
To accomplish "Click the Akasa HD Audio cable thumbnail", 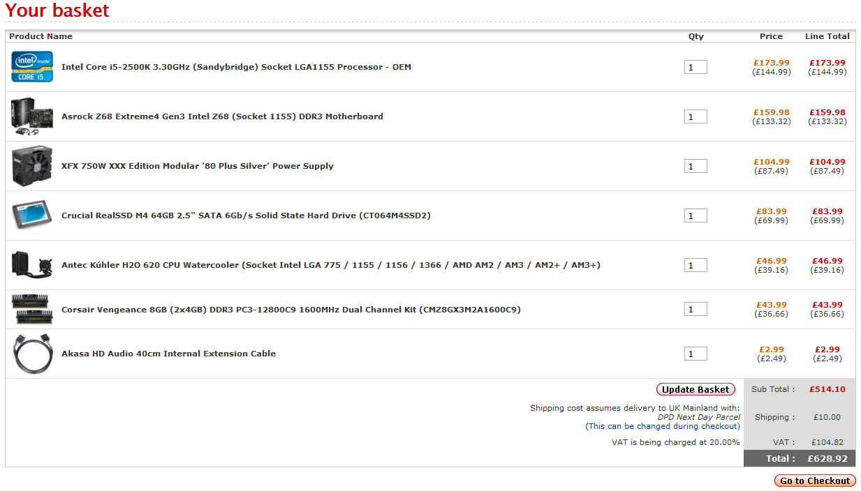I will click(32, 354).
